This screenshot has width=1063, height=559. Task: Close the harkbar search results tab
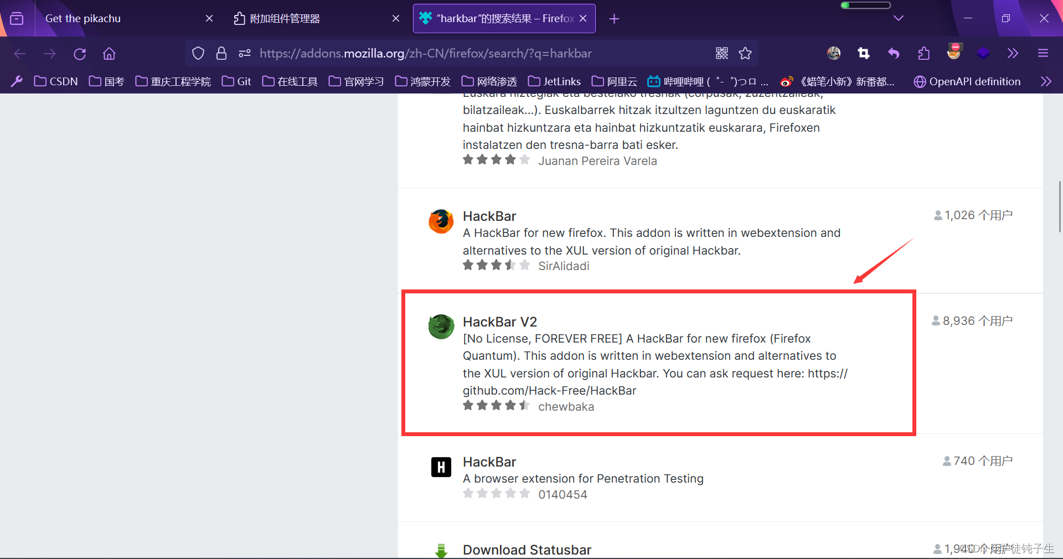pos(583,18)
